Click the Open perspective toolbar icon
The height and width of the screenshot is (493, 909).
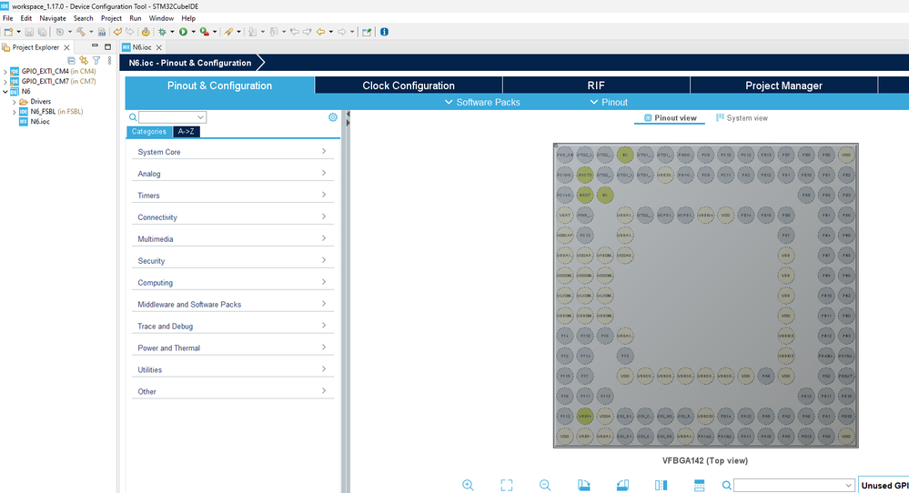(x=367, y=32)
